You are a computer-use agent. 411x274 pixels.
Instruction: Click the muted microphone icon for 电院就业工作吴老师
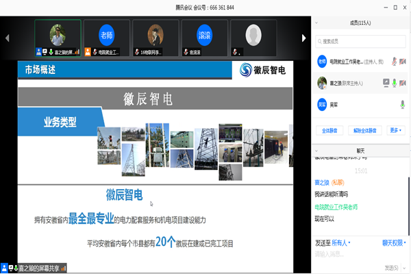394,62
